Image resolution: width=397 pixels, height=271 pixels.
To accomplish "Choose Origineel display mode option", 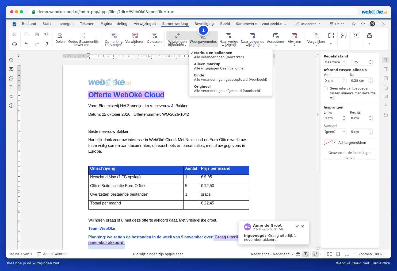I will (x=231, y=88).
